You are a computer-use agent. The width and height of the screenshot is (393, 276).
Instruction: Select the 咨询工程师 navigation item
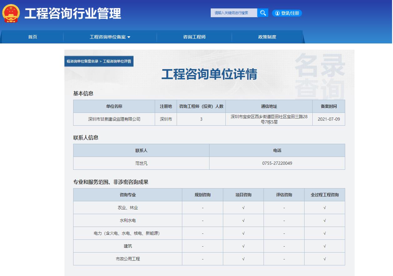pos(194,37)
